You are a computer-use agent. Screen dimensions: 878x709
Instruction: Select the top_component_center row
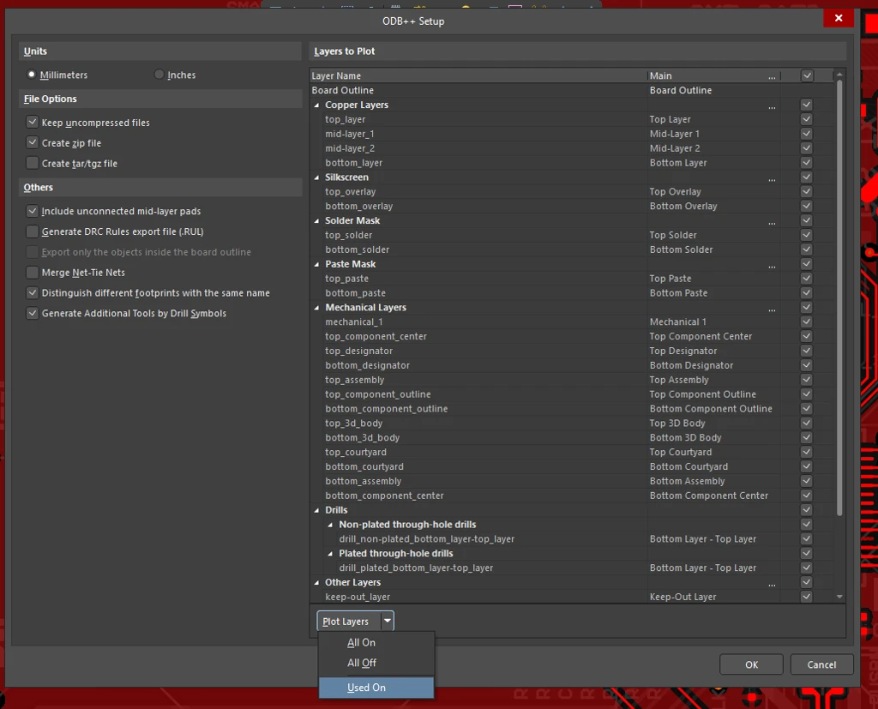point(572,336)
